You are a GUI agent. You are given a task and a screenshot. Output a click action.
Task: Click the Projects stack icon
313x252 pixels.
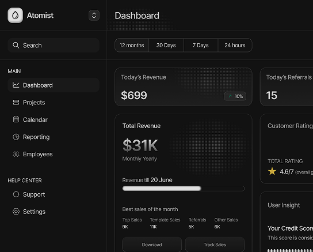16,103
